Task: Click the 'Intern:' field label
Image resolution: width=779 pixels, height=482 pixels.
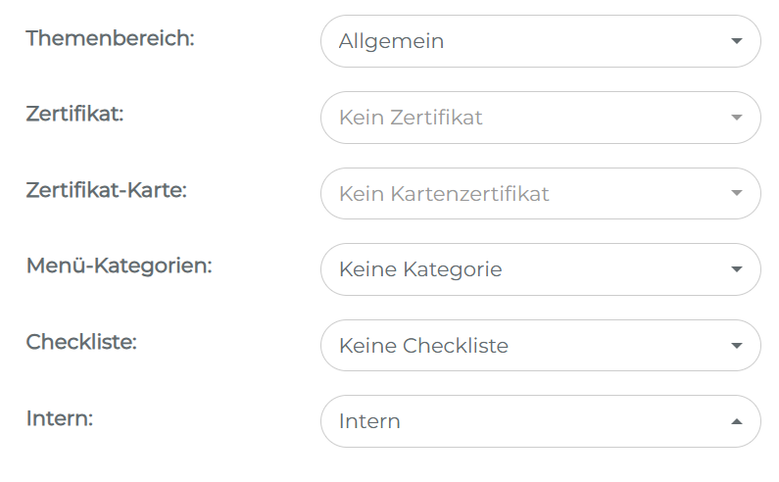Action: click(x=59, y=418)
